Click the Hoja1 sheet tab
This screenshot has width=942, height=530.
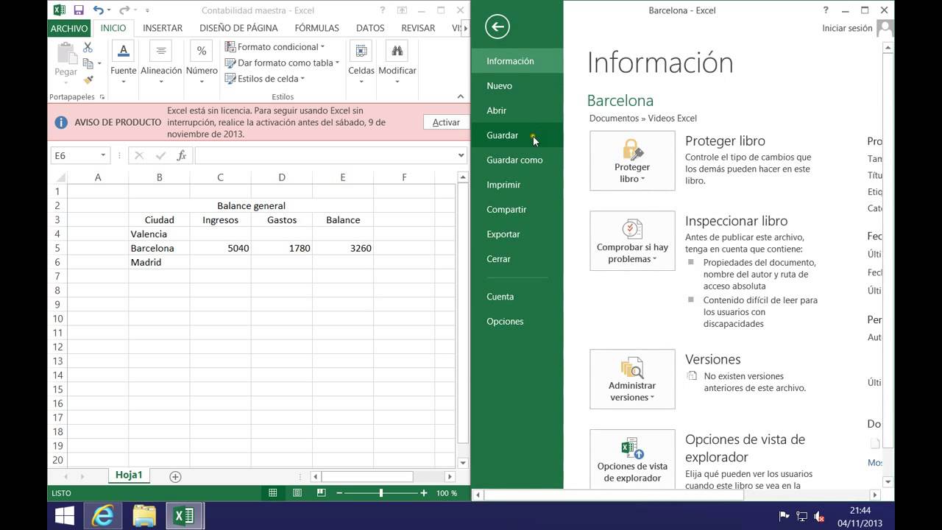[129, 475]
